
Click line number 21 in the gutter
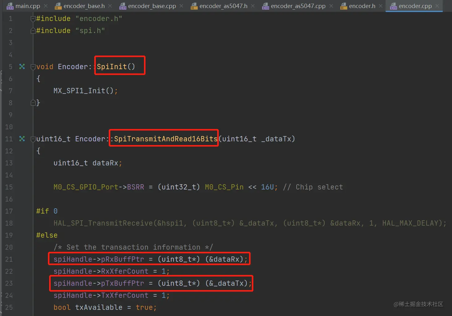tap(9, 259)
